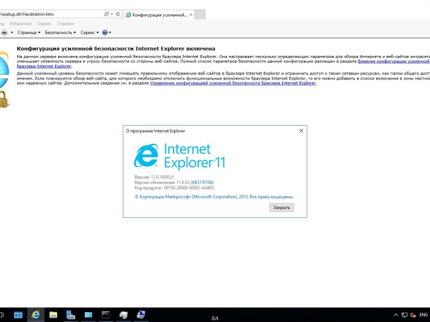
Task: Click the taskbar icon right of Command Prompt
Action: [124, 315]
